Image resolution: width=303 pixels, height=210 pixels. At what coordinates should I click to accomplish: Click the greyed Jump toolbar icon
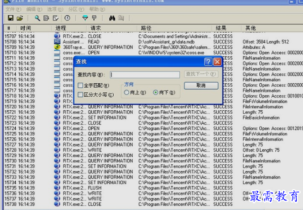tap(121, 18)
